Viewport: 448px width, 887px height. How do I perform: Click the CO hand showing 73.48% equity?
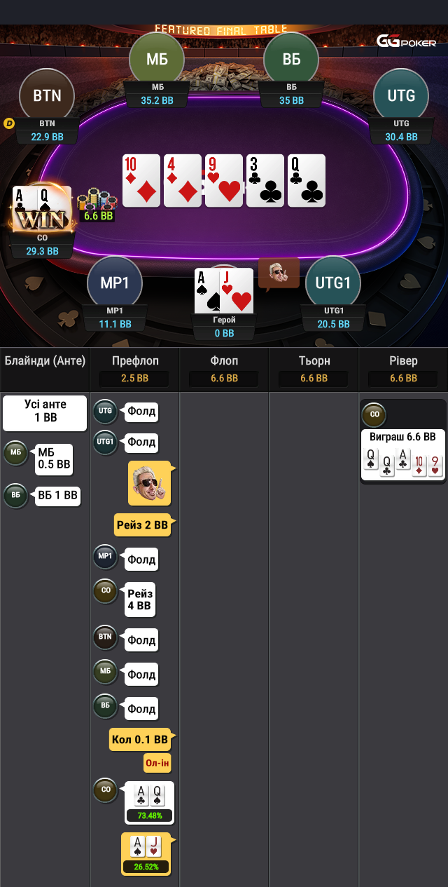click(149, 803)
